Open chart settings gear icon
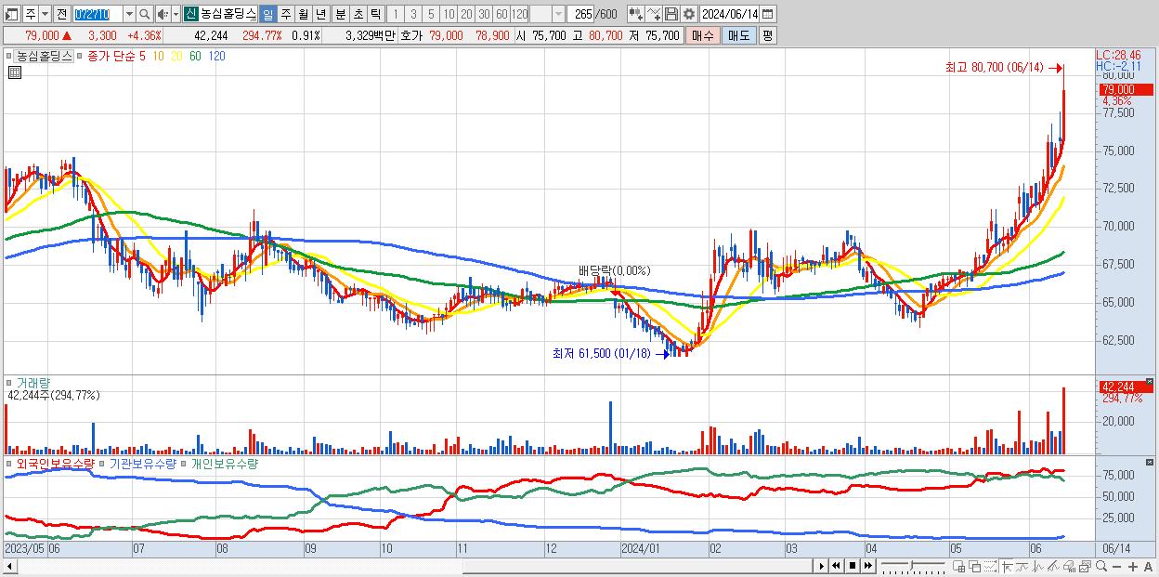The height and width of the screenshot is (577, 1159). 688,15
